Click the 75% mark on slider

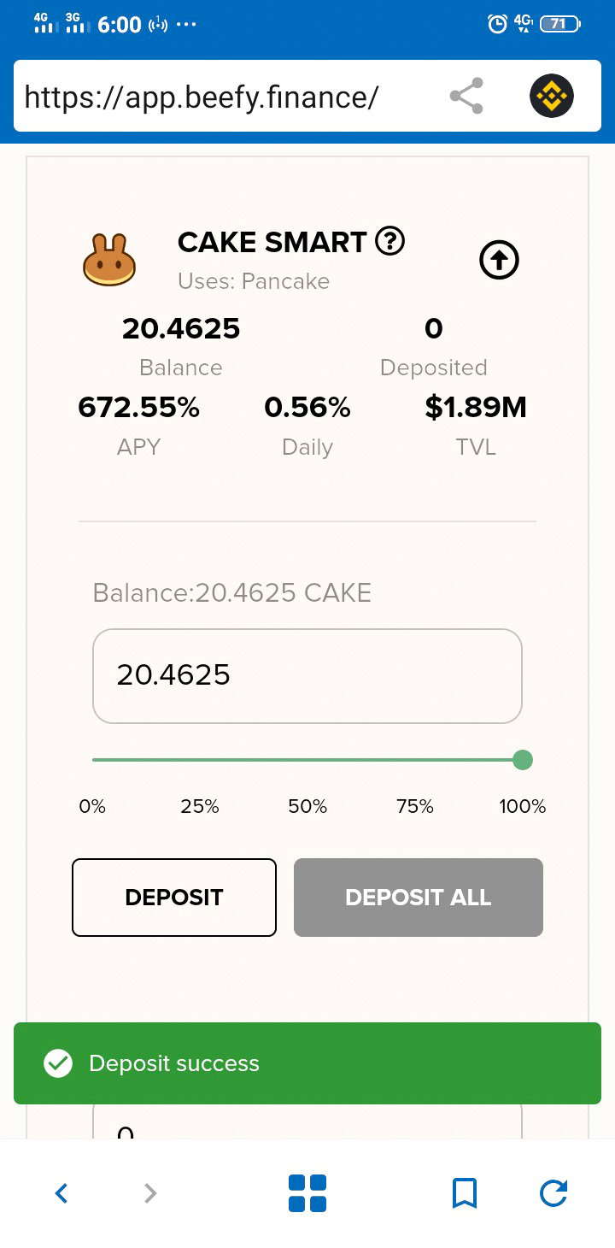click(415, 759)
